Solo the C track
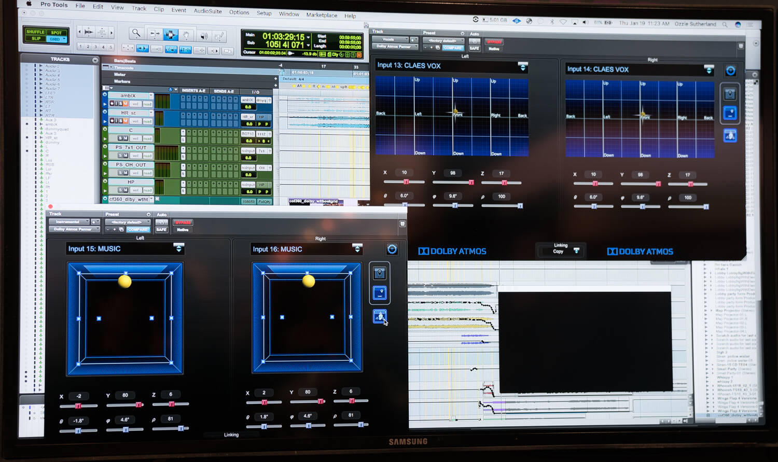 pos(120,138)
